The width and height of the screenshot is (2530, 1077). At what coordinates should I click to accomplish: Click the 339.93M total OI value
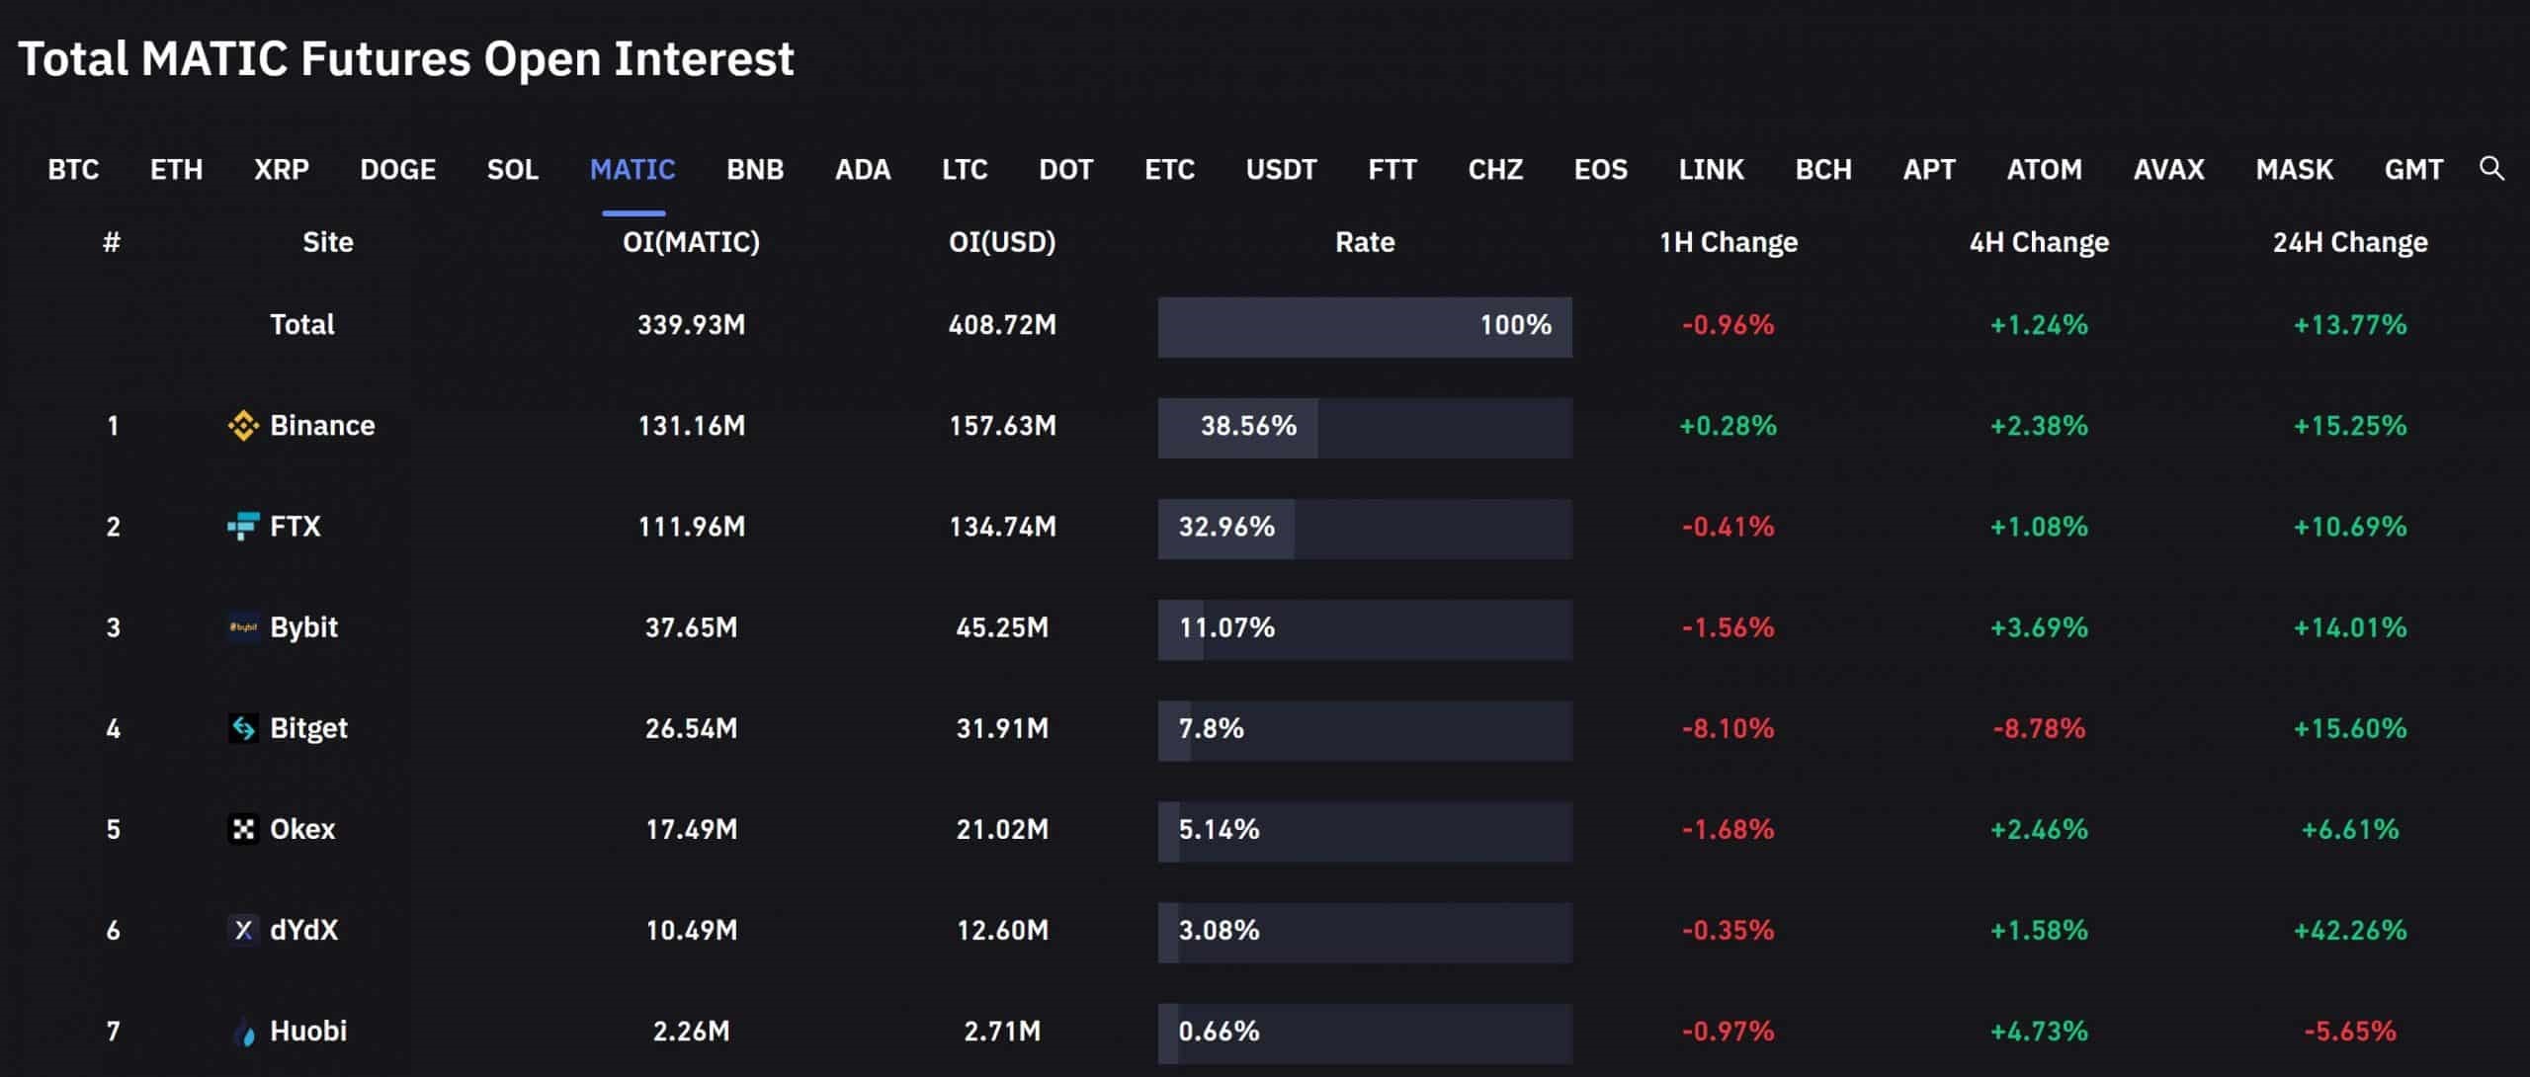coord(691,325)
